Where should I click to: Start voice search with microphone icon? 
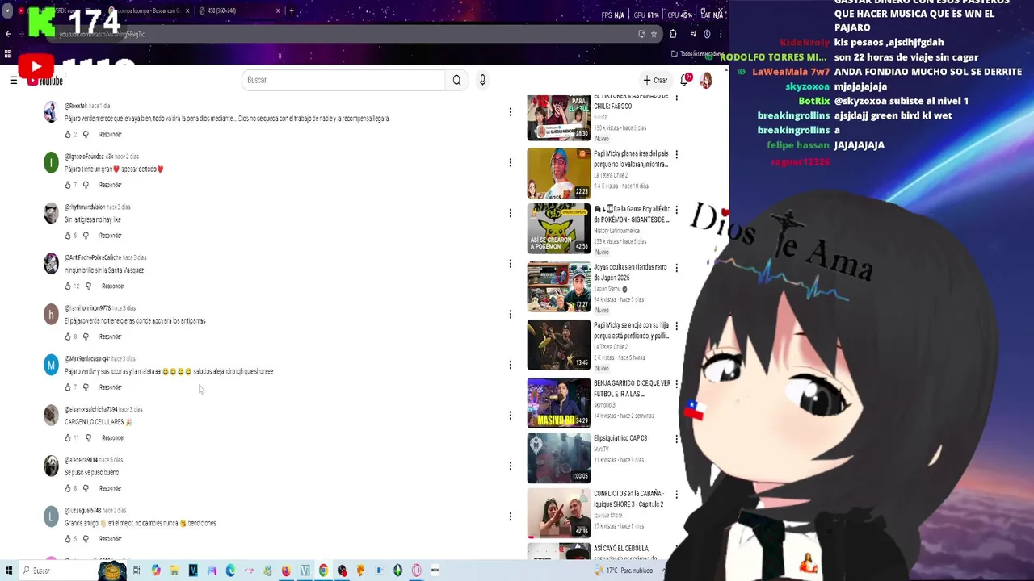coord(482,80)
